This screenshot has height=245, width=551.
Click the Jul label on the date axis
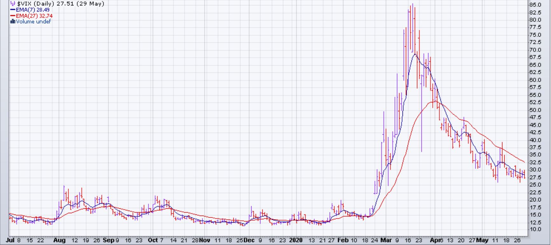10,240
